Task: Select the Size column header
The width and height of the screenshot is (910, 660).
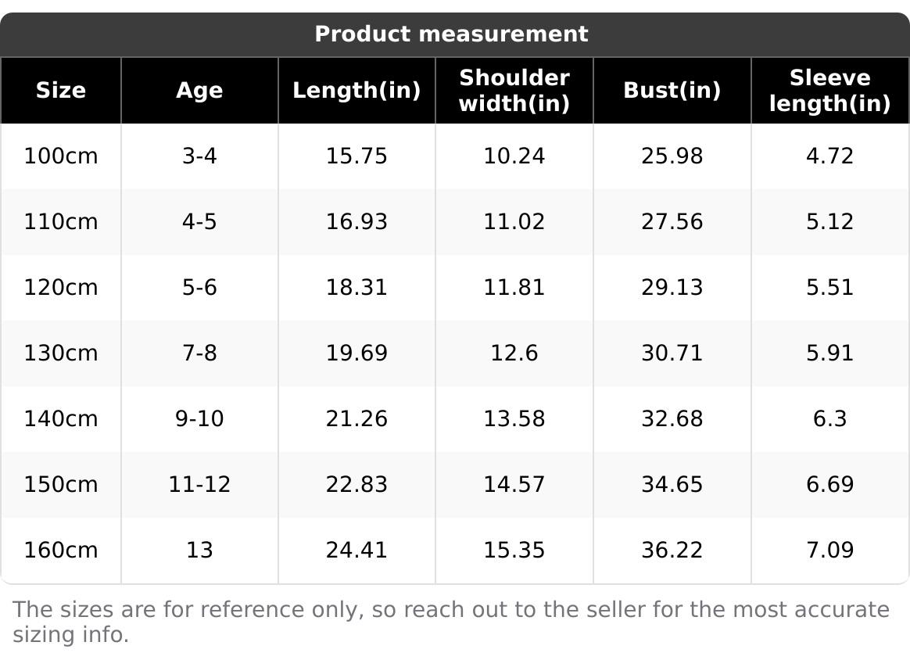Action: 61,91
